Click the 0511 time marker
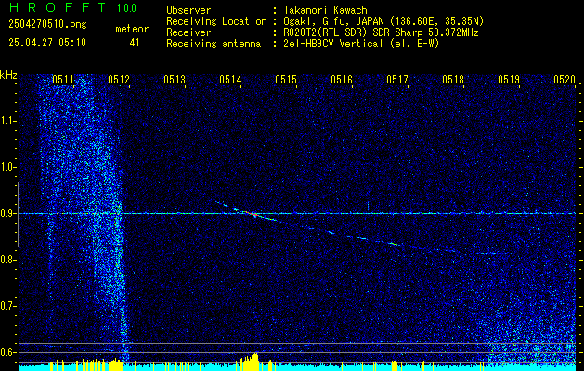The height and width of the screenshot is (371, 584). (x=63, y=80)
